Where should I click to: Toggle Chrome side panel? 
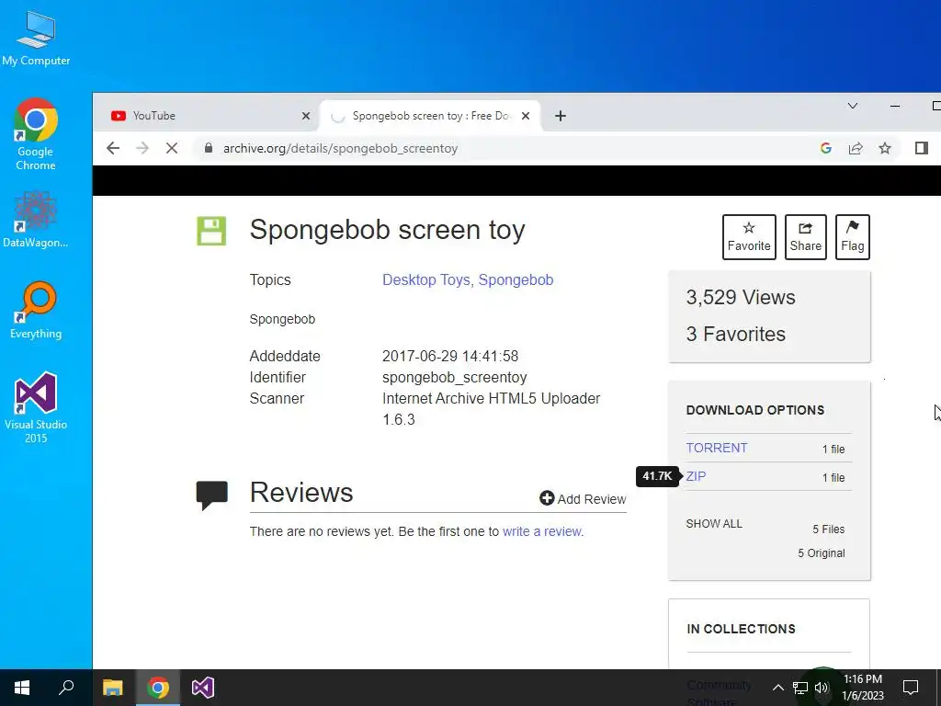(x=921, y=148)
